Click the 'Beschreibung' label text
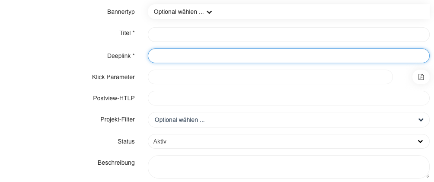 coord(116,163)
